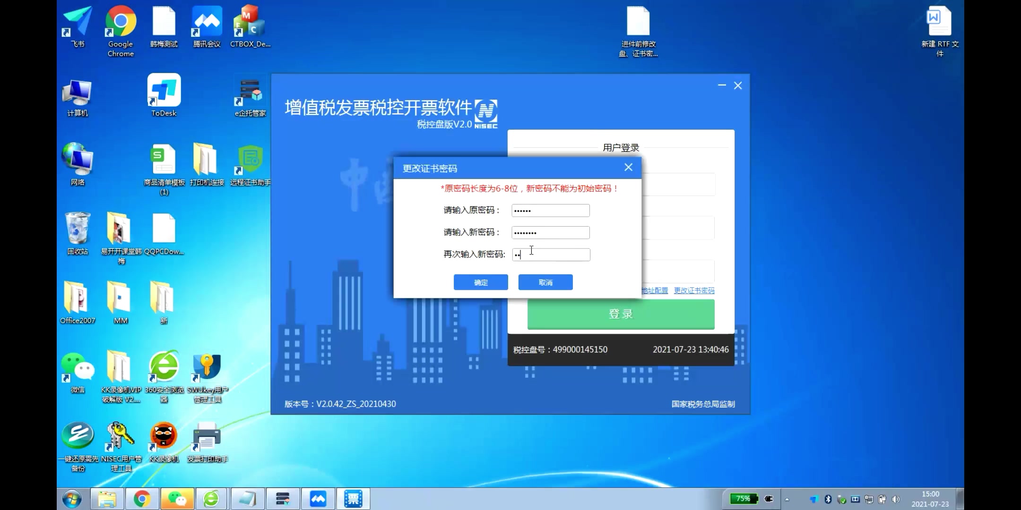This screenshot has height=510, width=1021.
Task: Minimize the 增值税发票税控开票软件 window
Action: 722,85
